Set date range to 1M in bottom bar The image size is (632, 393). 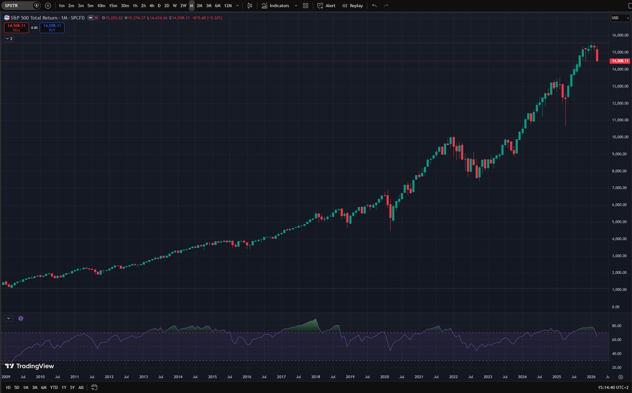tap(25, 387)
